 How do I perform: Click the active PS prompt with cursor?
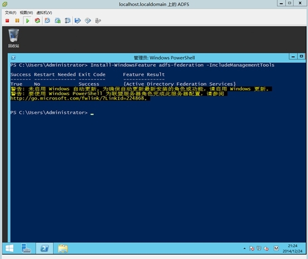click(x=52, y=112)
